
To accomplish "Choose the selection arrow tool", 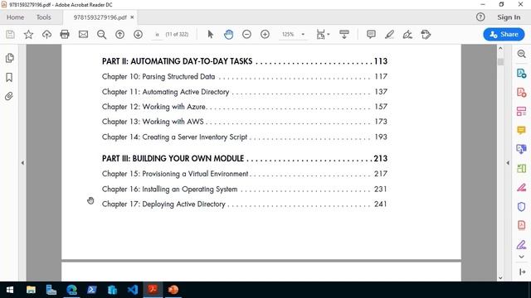I will (210, 34).
